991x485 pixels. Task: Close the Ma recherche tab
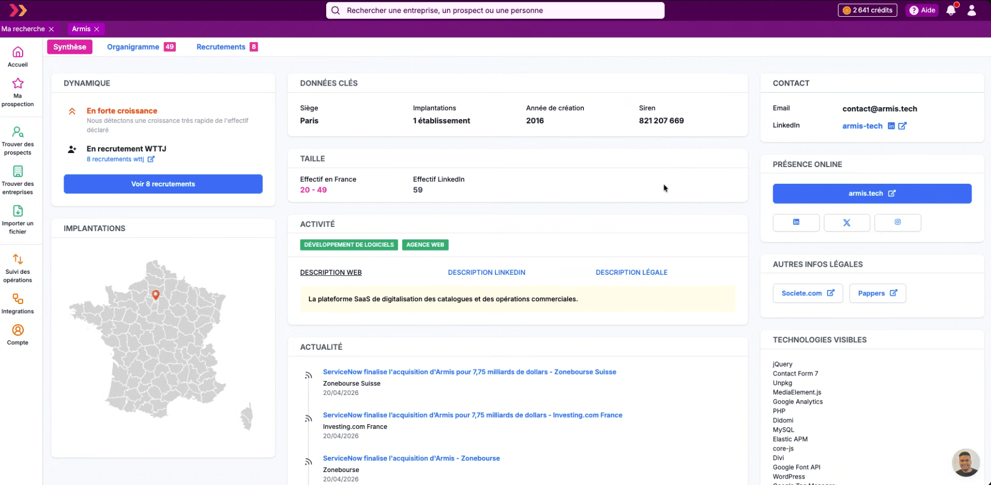click(51, 29)
